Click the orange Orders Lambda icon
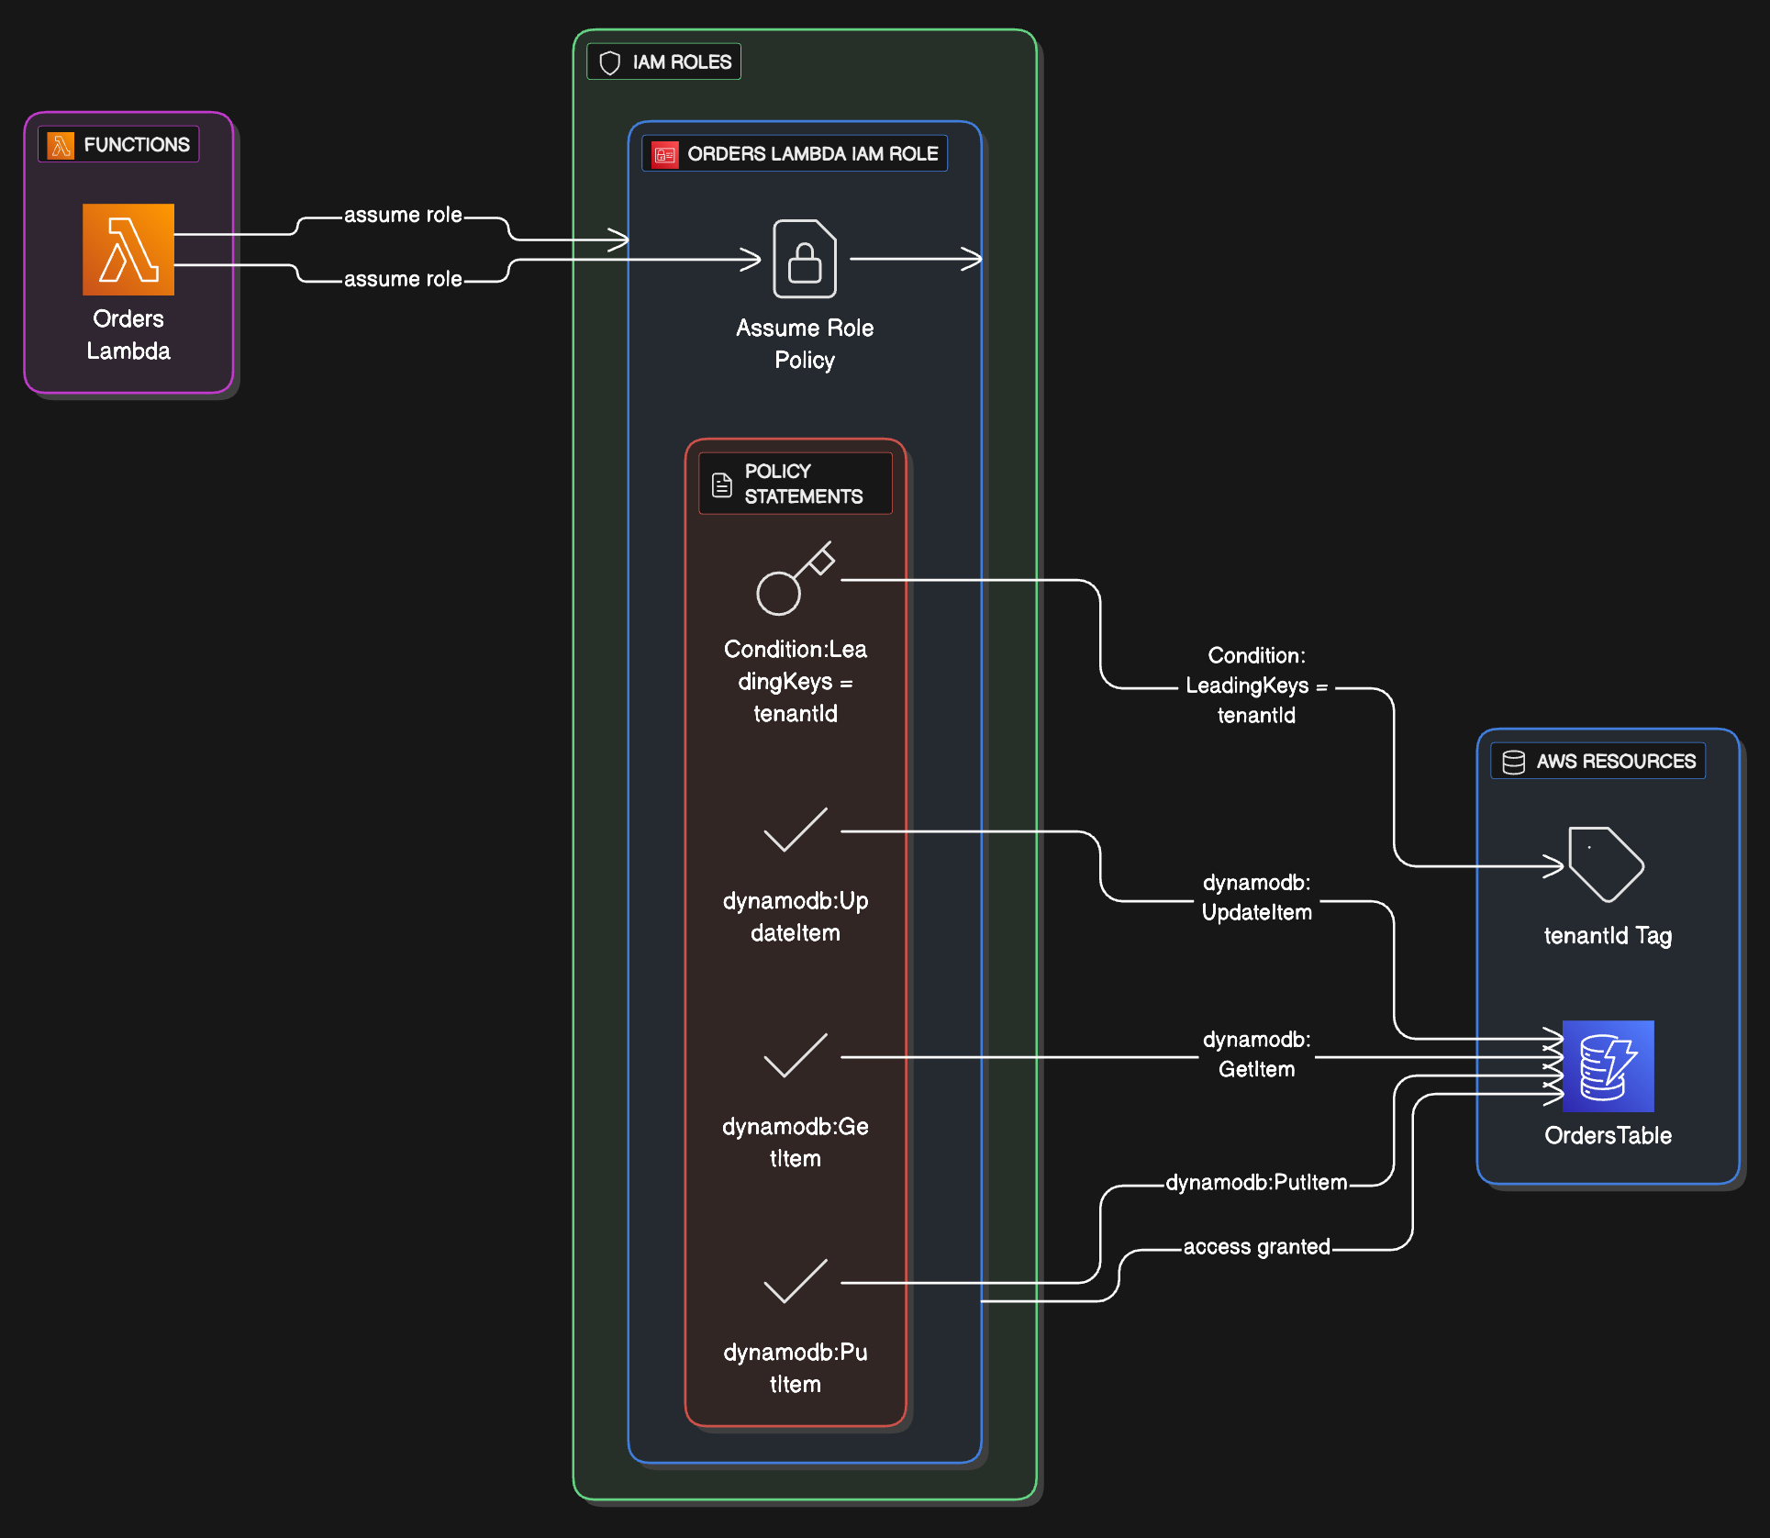Image resolution: width=1770 pixels, height=1538 pixels. [128, 250]
